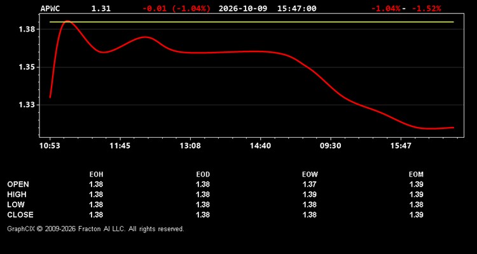The height and width of the screenshot is (254, 477).
Task: Click the EOD OPEN value 1.38
Action: pos(203,184)
